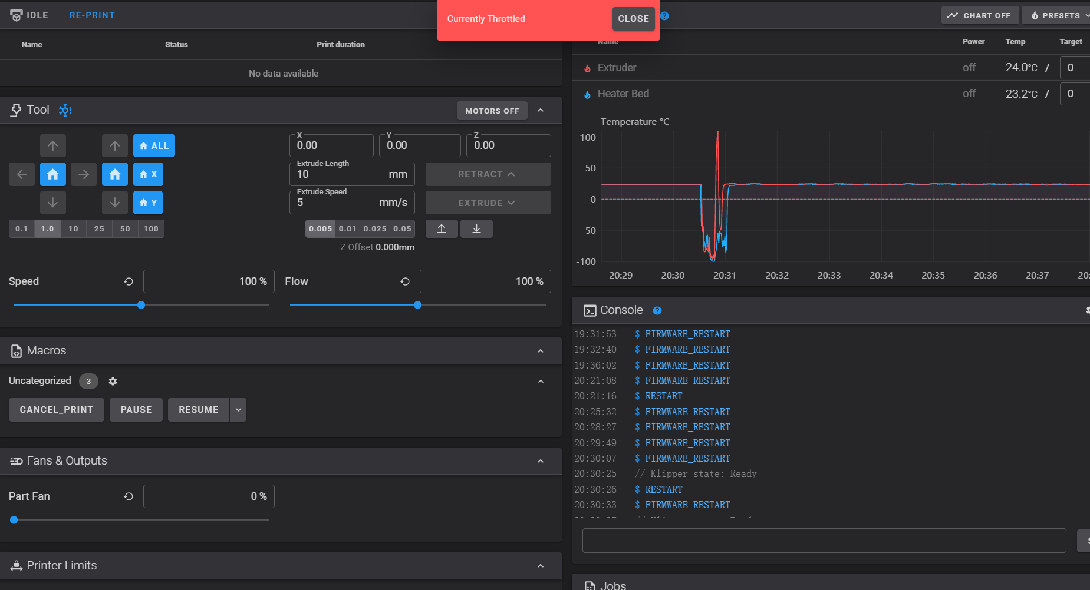Image resolution: width=1090 pixels, height=590 pixels.
Task: Reset the Part Fan value
Action: [129, 496]
